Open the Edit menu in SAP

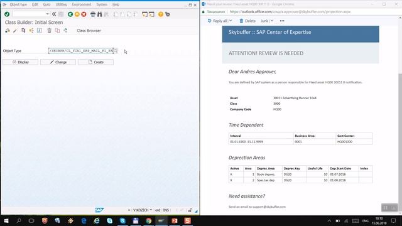coord(35,4)
